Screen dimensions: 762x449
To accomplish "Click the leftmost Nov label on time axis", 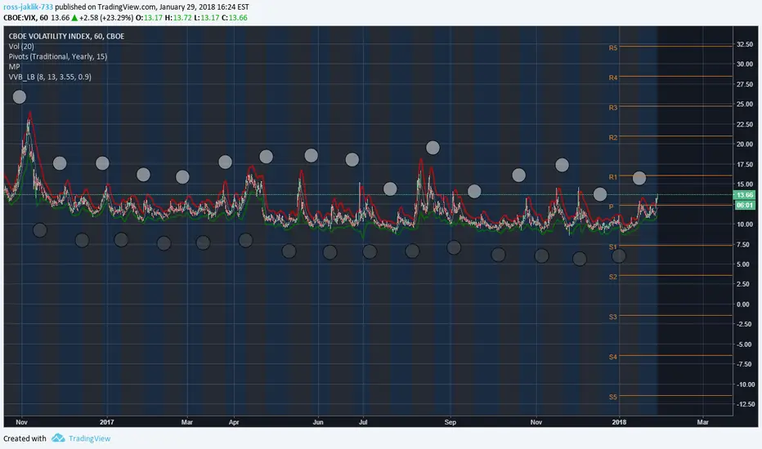I will pos(21,422).
